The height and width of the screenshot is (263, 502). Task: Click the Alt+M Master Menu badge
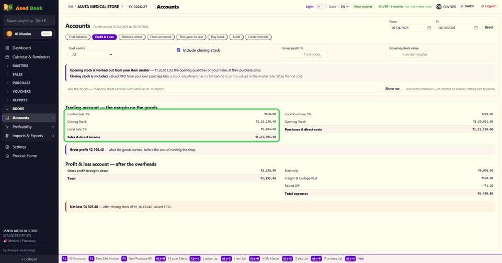click(x=161, y=258)
